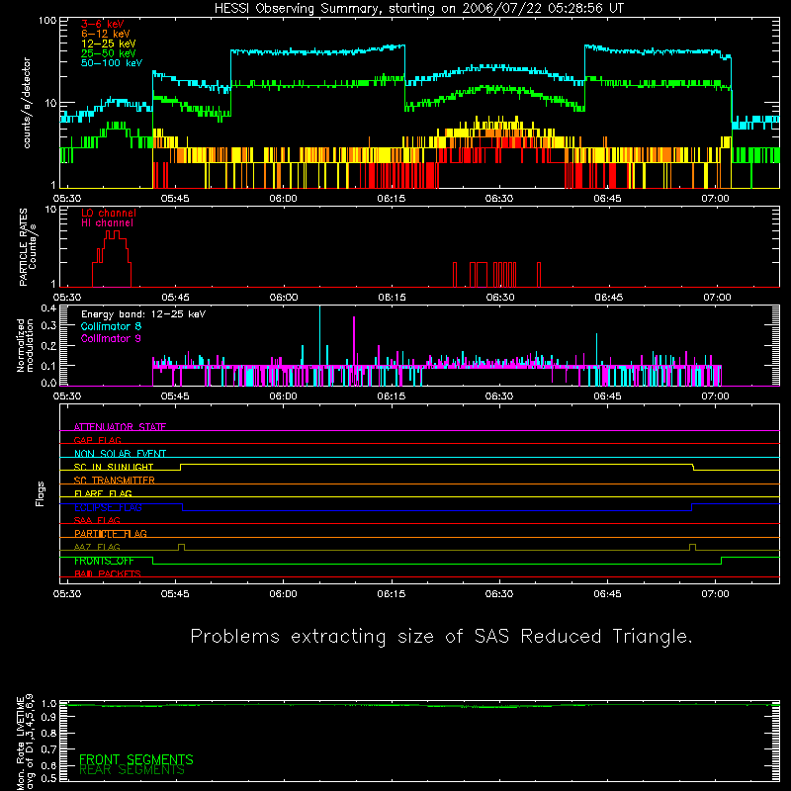Click the Mon. Rate LIVETIME axis title
The width and height of the screenshot is (791, 791).
[x=25, y=743]
